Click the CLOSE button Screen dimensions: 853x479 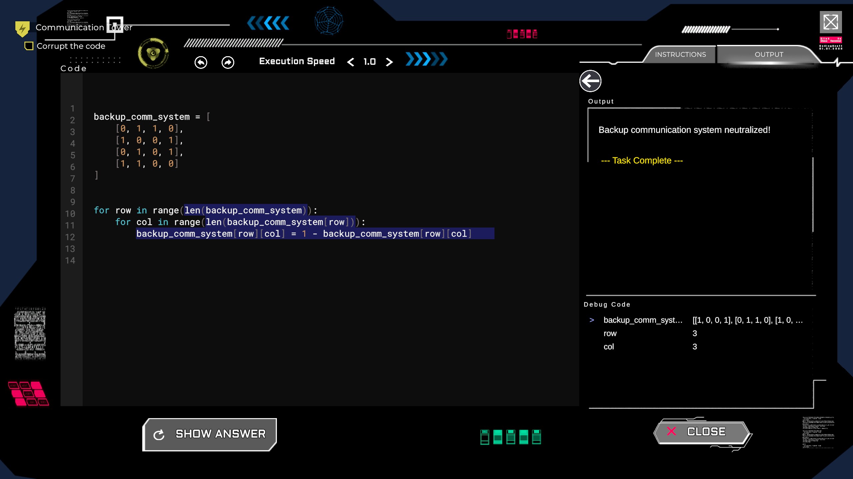pos(702,432)
